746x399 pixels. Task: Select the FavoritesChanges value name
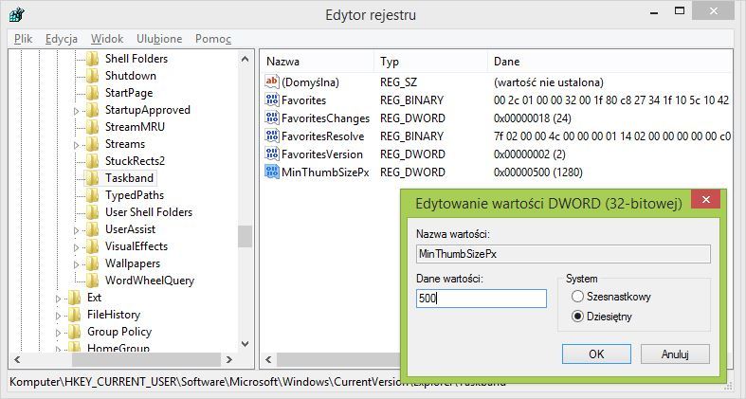coord(325,118)
